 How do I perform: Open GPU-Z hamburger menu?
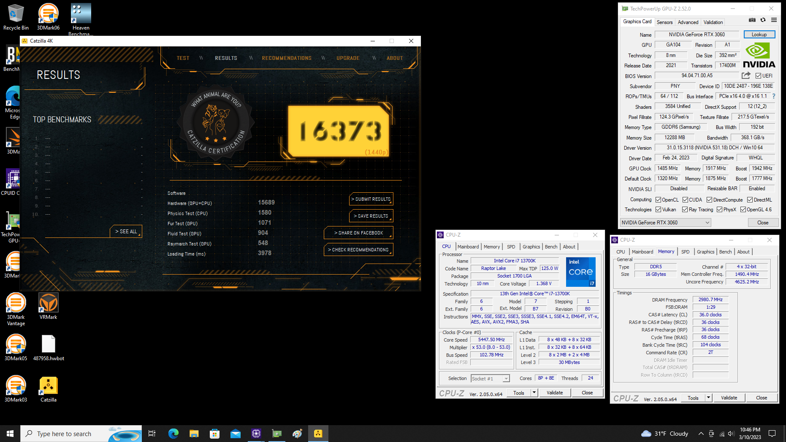click(774, 20)
